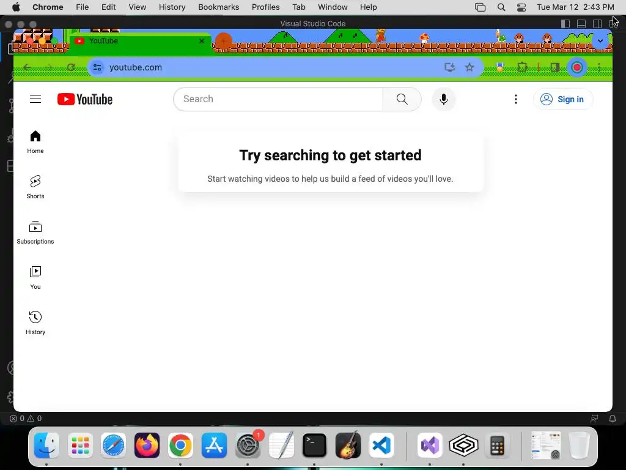626x470 pixels.
Task: Click the date and time in menu bar
Action: 575,7
